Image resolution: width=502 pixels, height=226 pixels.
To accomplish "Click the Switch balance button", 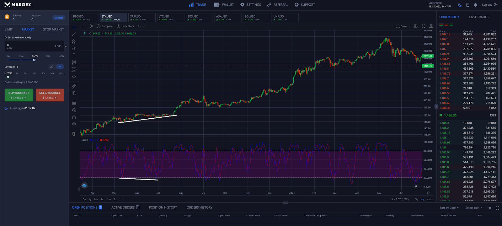I will [x=59, y=18].
